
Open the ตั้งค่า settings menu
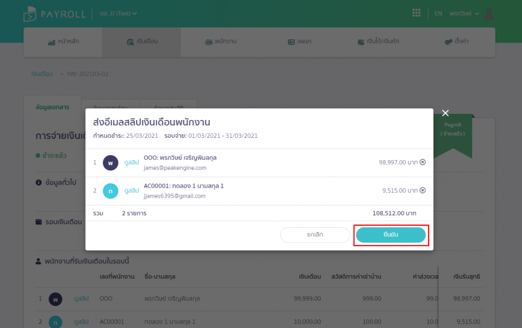455,42
